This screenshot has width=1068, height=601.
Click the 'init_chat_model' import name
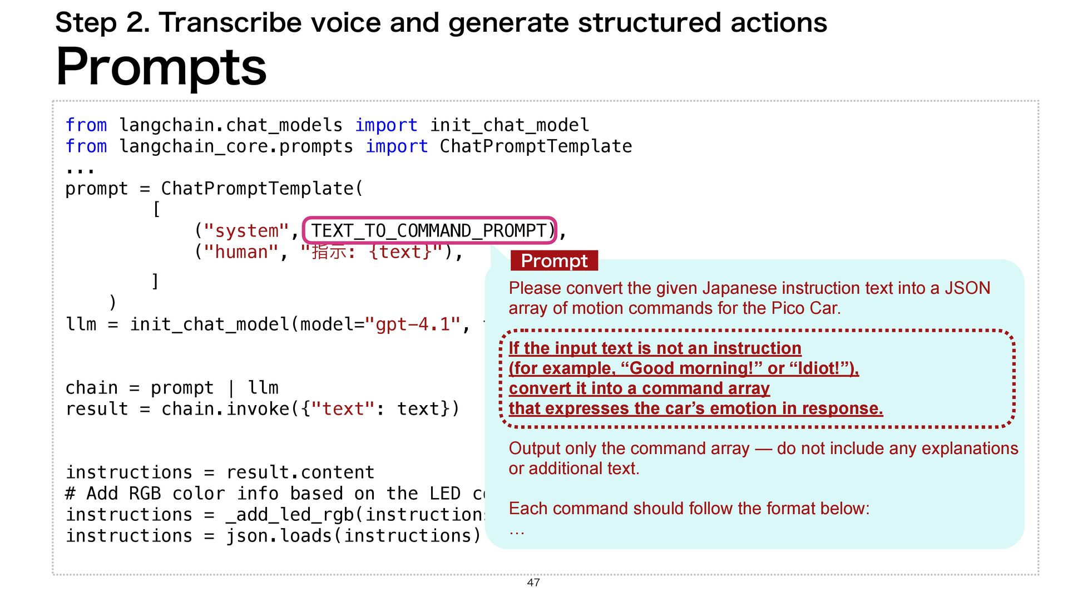click(x=509, y=125)
